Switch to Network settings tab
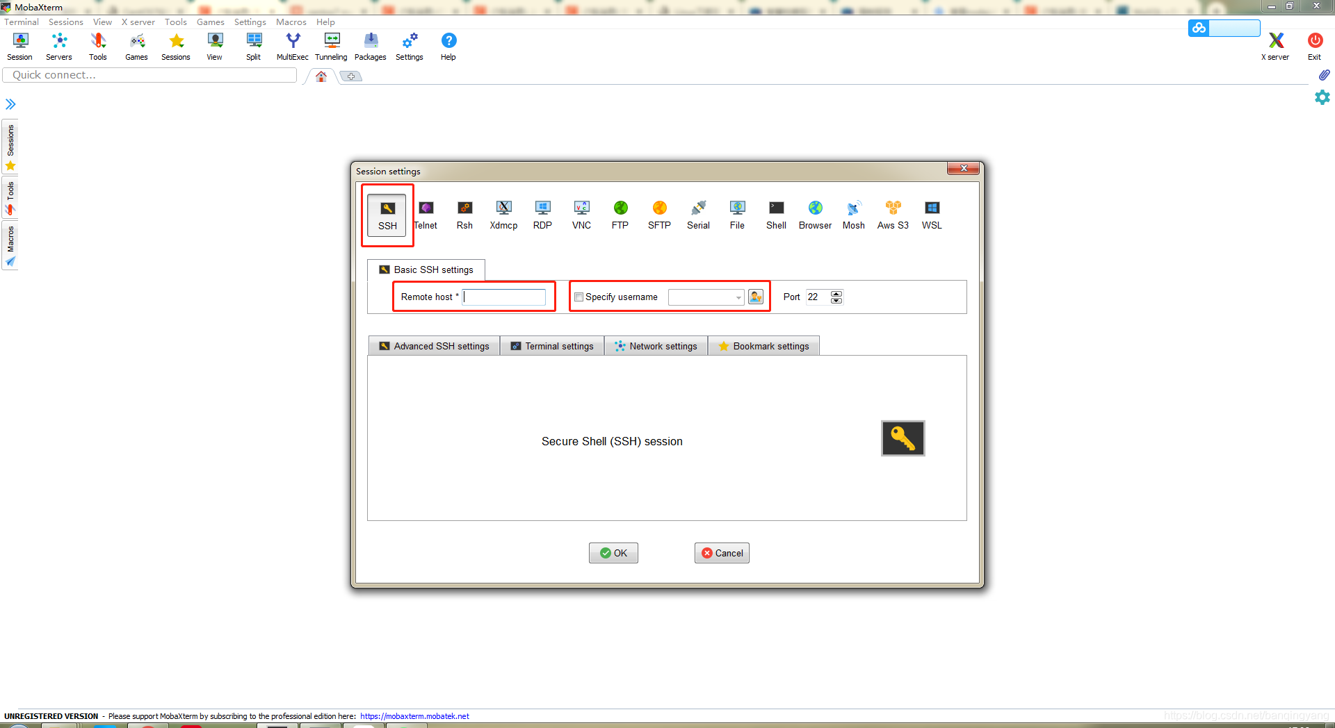 pos(656,346)
